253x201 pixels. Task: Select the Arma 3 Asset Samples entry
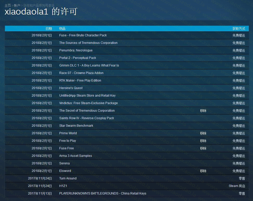point(75,156)
